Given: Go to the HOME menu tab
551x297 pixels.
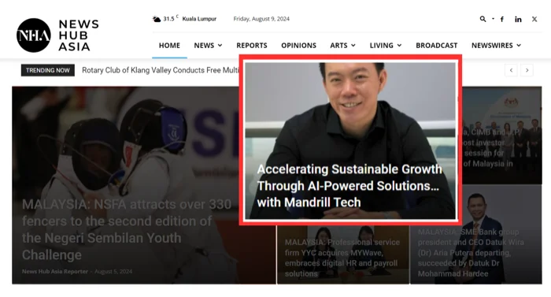Looking at the screenshot, I should click(169, 46).
